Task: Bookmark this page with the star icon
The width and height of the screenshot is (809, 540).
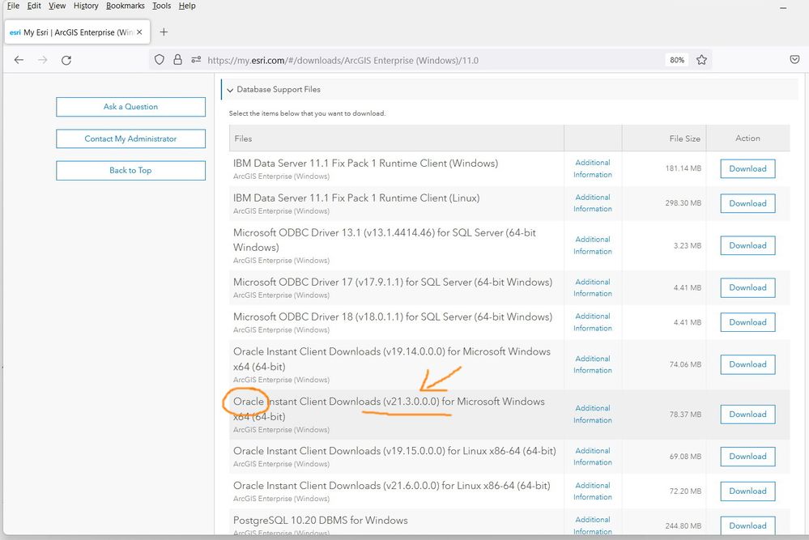Action: [x=701, y=60]
